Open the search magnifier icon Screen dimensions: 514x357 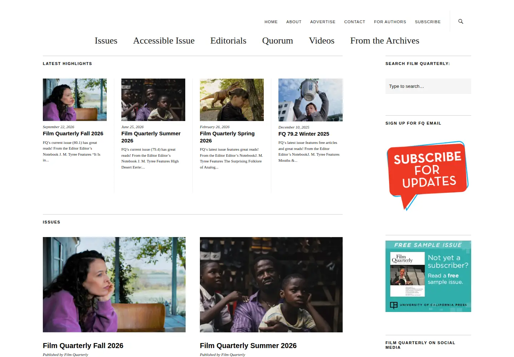[461, 21]
